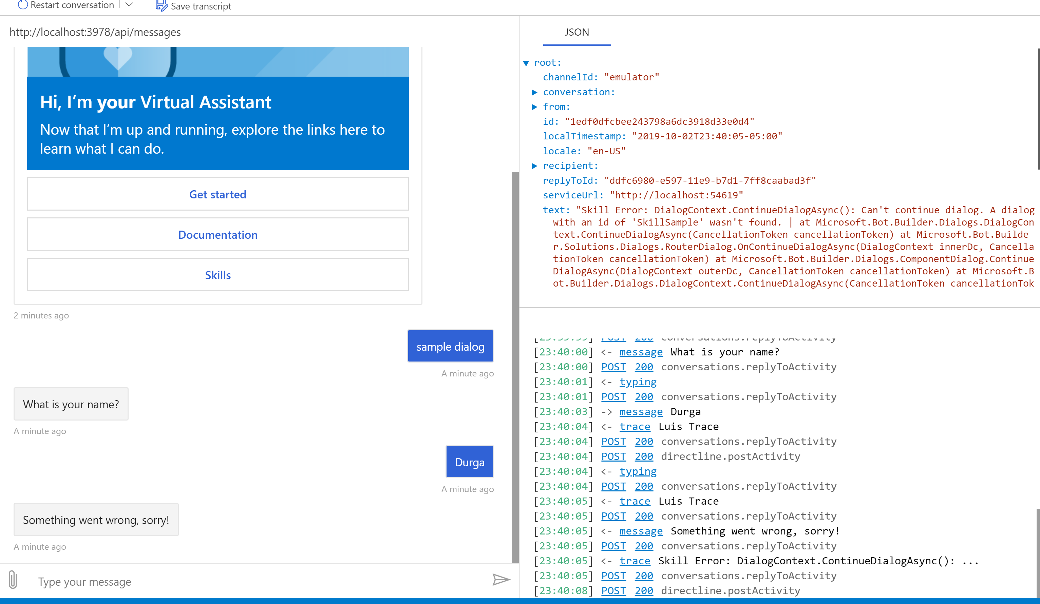Click the Skills button
This screenshot has height=604, width=1040.
218,274
